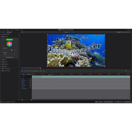Switch to the Bewegung tab
The image size is (132, 132).
(x=9, y=32)
